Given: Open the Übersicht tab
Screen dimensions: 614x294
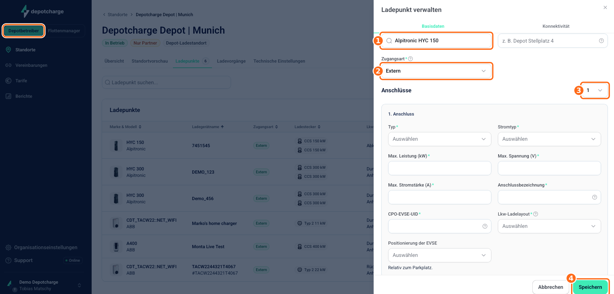Looking at the screenshot, I should click(114, 61).
